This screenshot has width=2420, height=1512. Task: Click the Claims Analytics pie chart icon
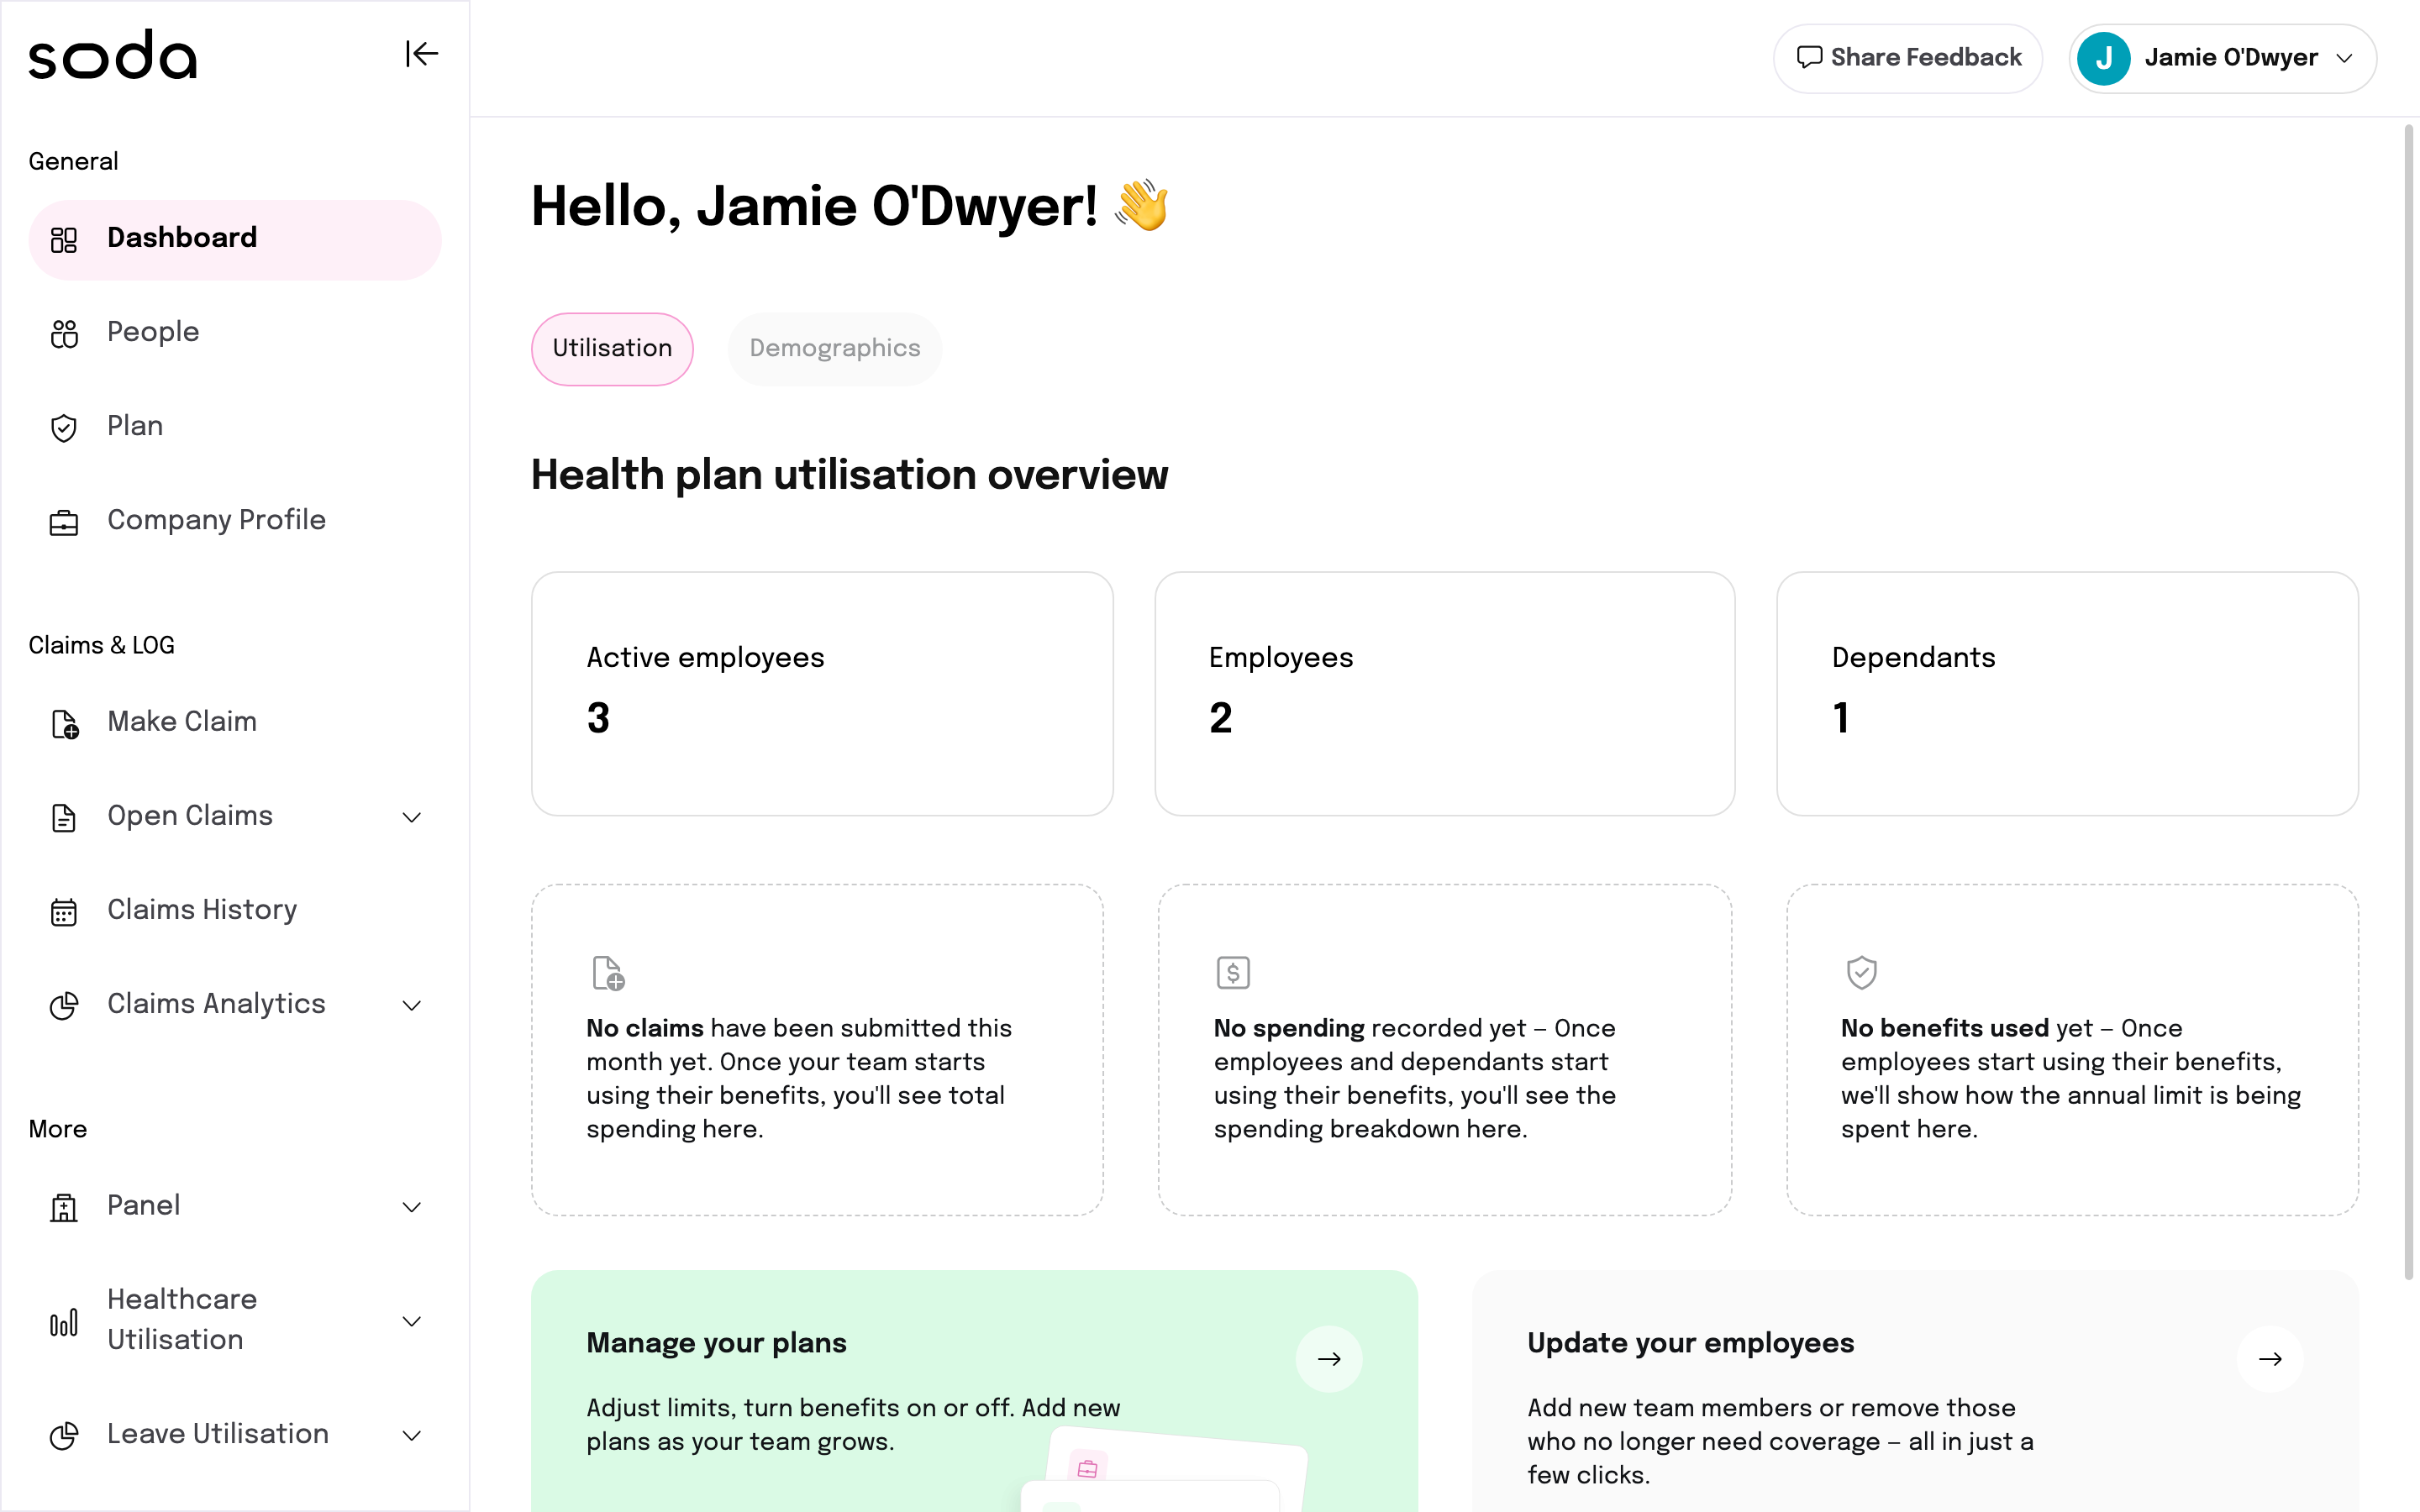(64, 1005)
